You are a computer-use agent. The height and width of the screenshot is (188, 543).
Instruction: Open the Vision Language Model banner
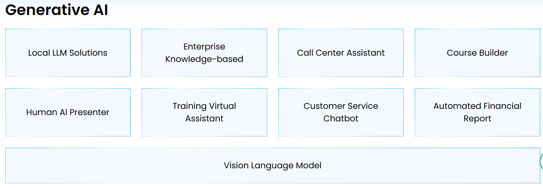pyautogui.click(x=272, y=165)
